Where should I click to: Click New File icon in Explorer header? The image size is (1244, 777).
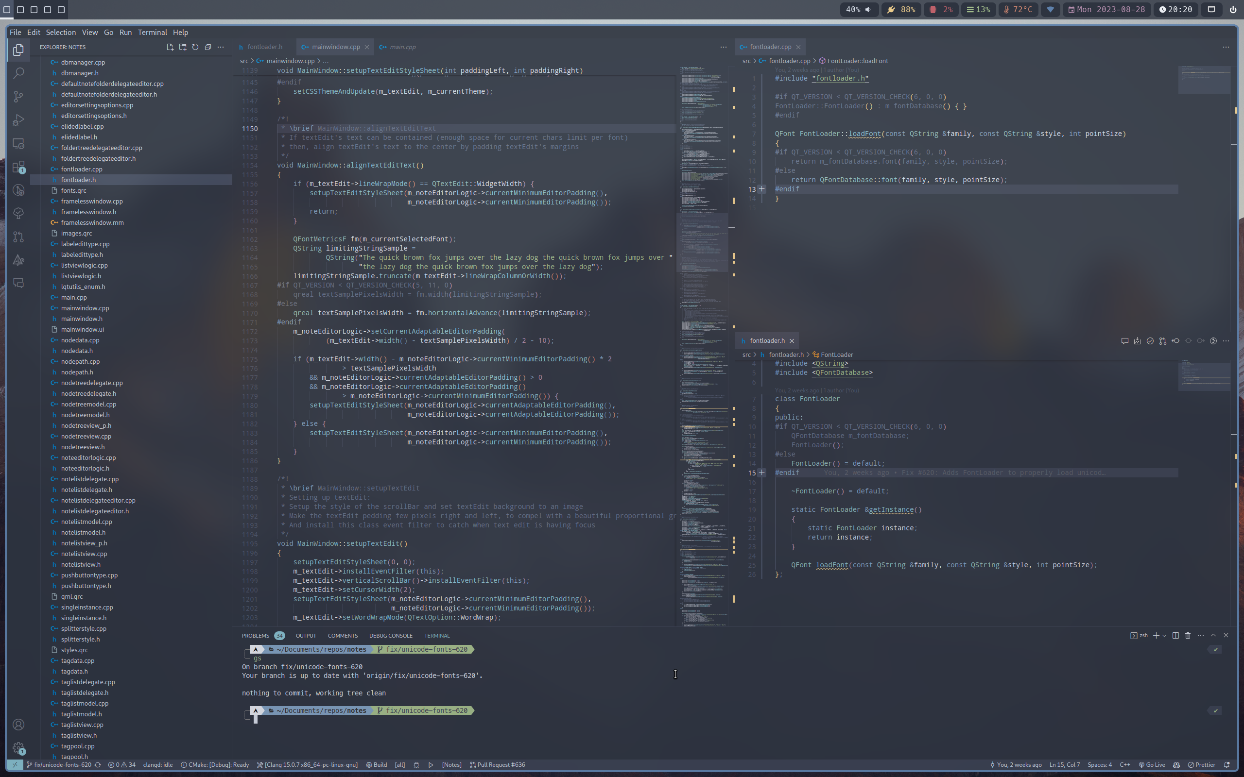pyautogui.click(x=170, y=47)
